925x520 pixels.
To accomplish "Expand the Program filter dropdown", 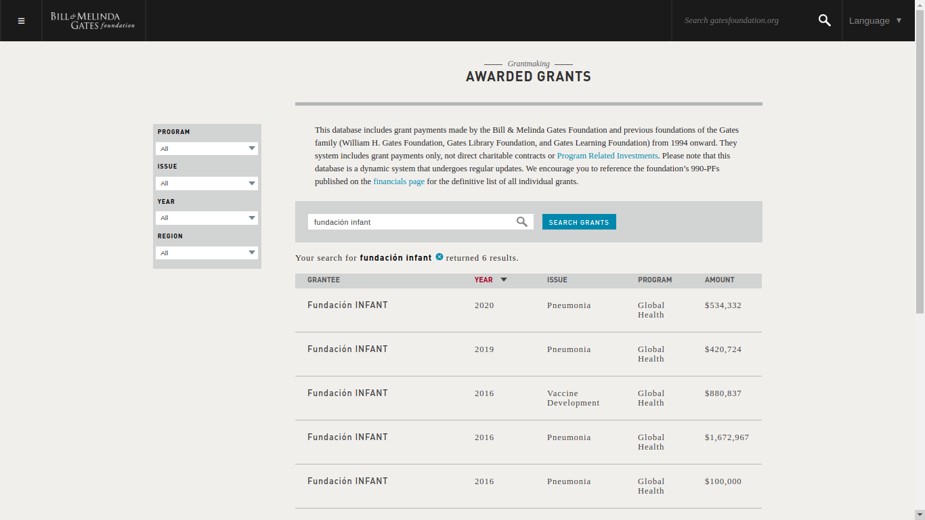I will pyautogui.click(x=207, y=148).
